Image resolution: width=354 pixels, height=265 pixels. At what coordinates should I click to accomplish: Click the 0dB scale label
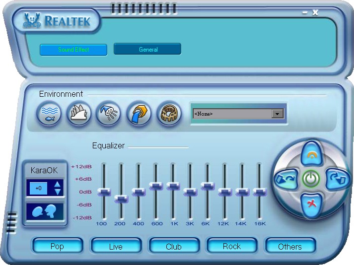(x=85, y=192)
